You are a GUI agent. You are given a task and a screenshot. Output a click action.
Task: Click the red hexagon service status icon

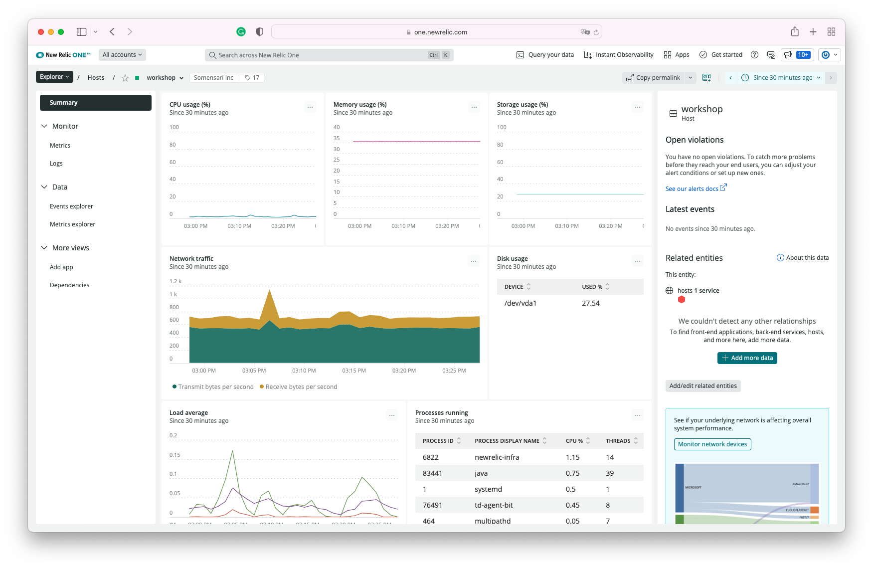pos(682,300)
